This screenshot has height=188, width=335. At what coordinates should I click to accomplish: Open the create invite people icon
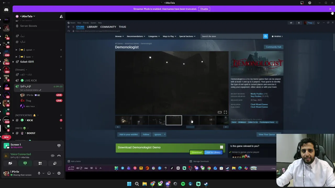[61, 16]
